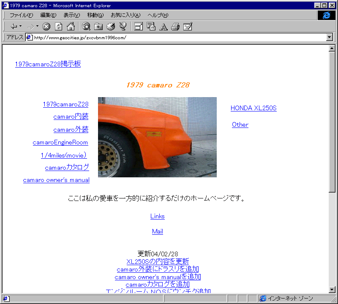This screenshot has width=338, height=304.
Task: Open the camaro外装にドラスリを追加 link
Action: click(158, 269)
